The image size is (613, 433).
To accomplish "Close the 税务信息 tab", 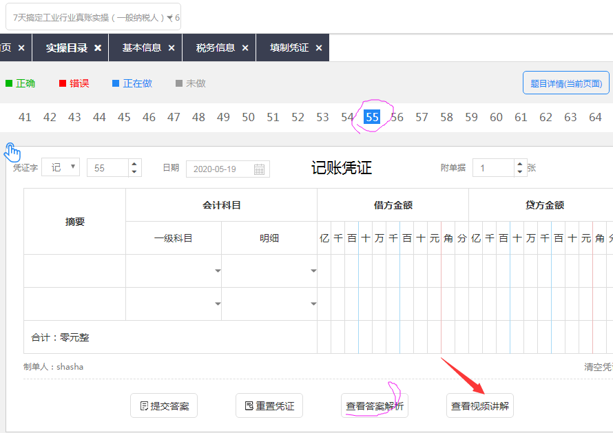I will (245, 48).
